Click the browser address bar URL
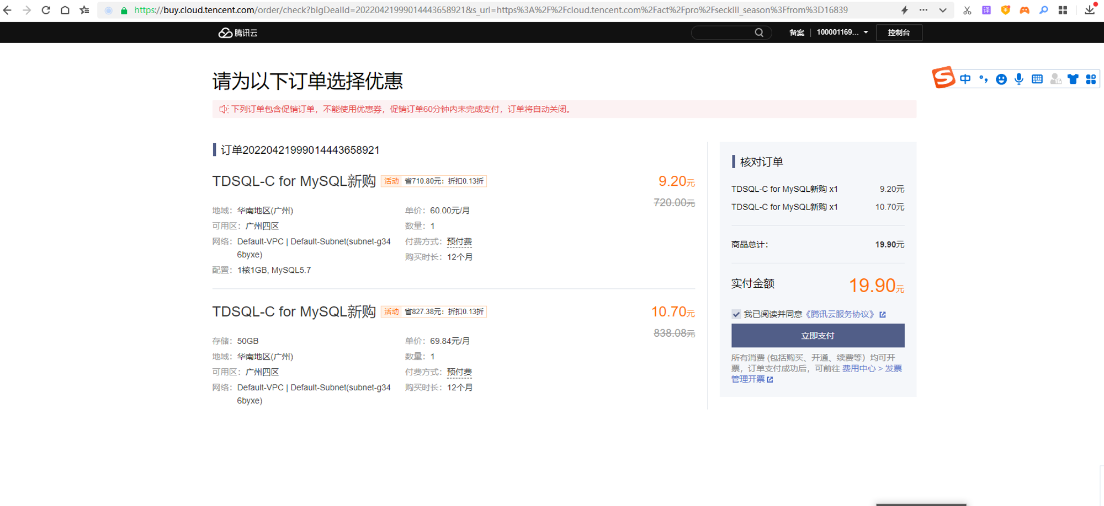The image size is (1104, 506). pos(491,10)
